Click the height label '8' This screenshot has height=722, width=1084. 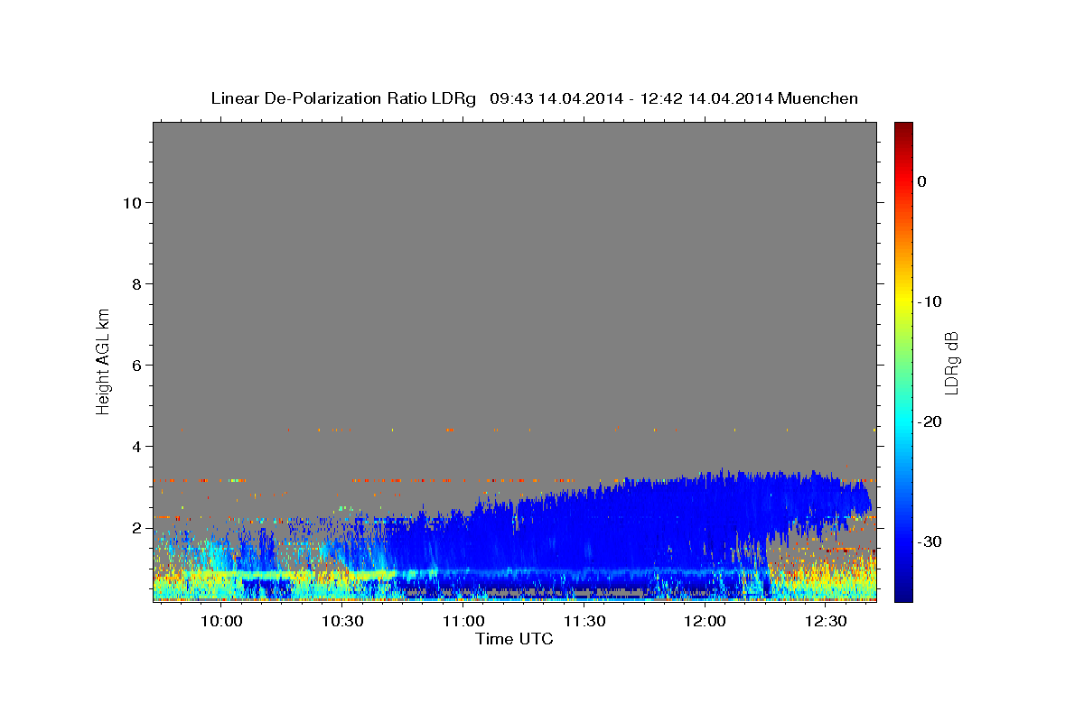click(137, 284)
